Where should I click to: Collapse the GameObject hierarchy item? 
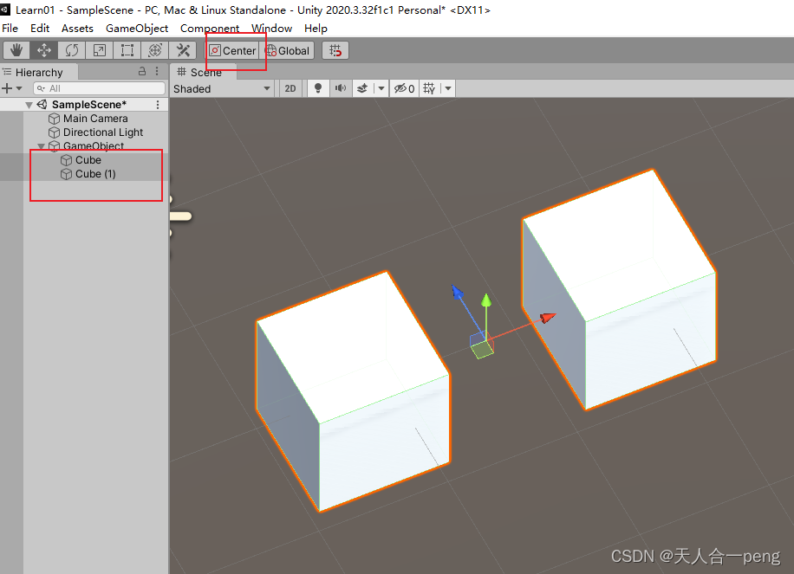pyautogui.click(x=40, y=145)
